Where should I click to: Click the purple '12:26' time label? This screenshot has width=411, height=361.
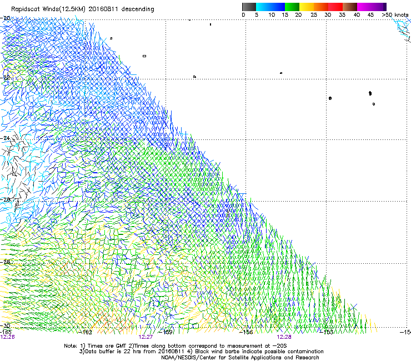pyautogui.click(x=8, y=337)
